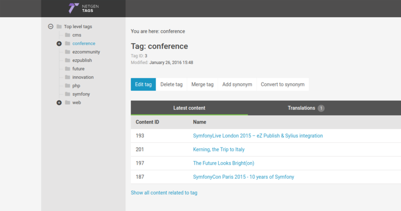This screenshot has width=401, height=211.
Task: Click the Name column header
Action: (199, 122)
